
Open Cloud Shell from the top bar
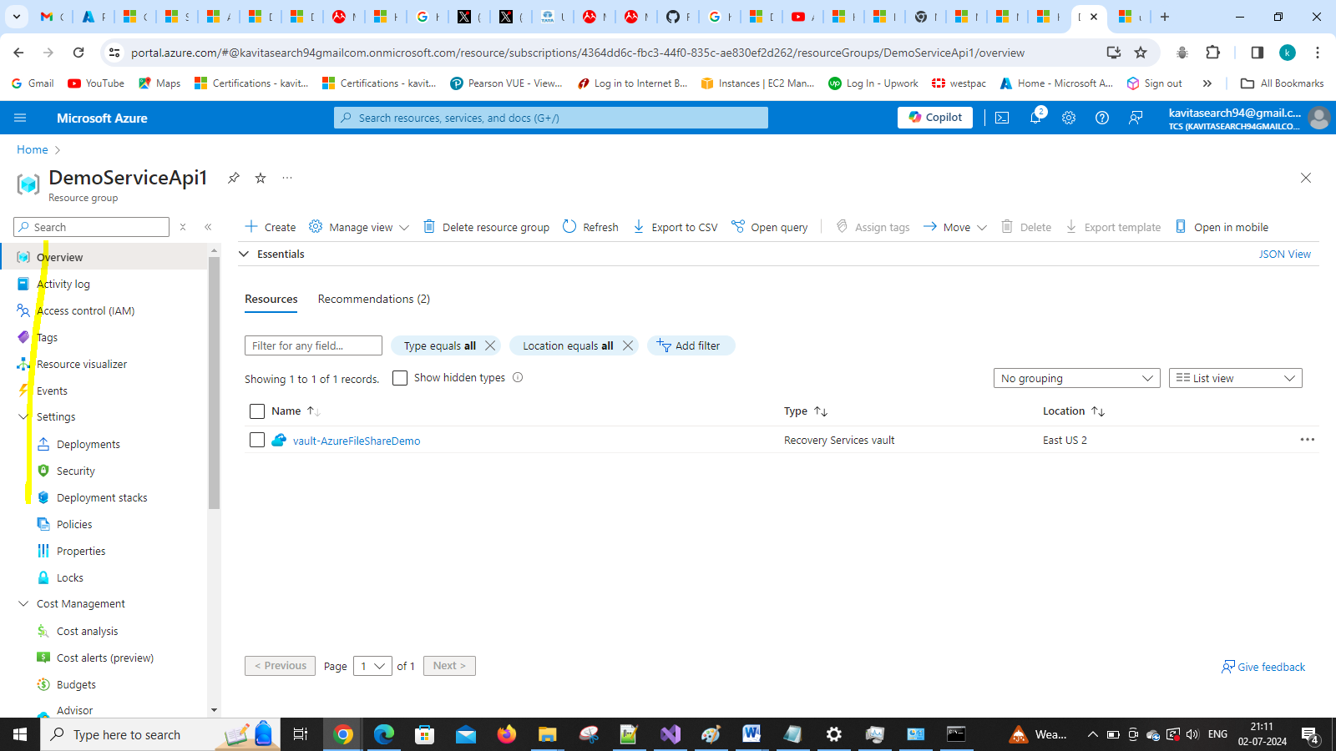tap(1002, 118)
